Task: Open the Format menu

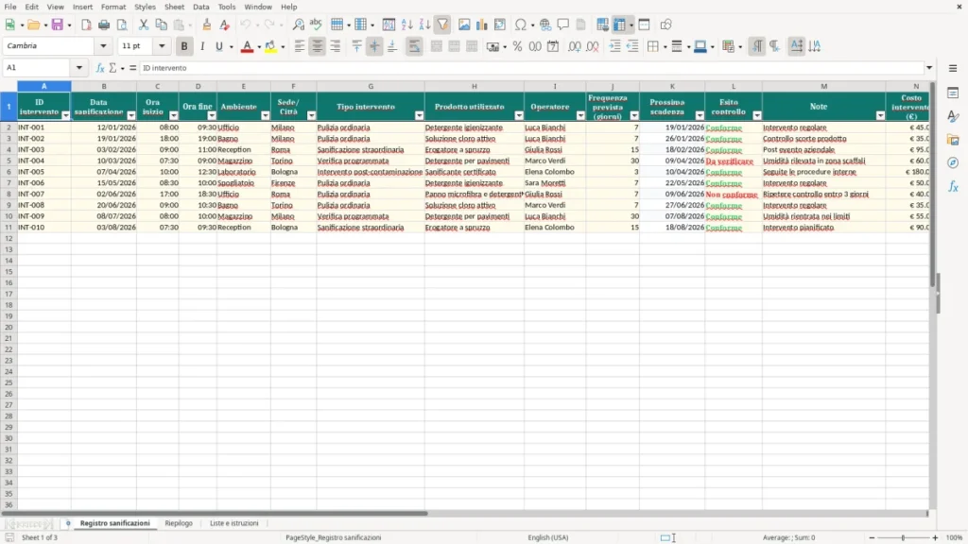Action: (113, 7)
